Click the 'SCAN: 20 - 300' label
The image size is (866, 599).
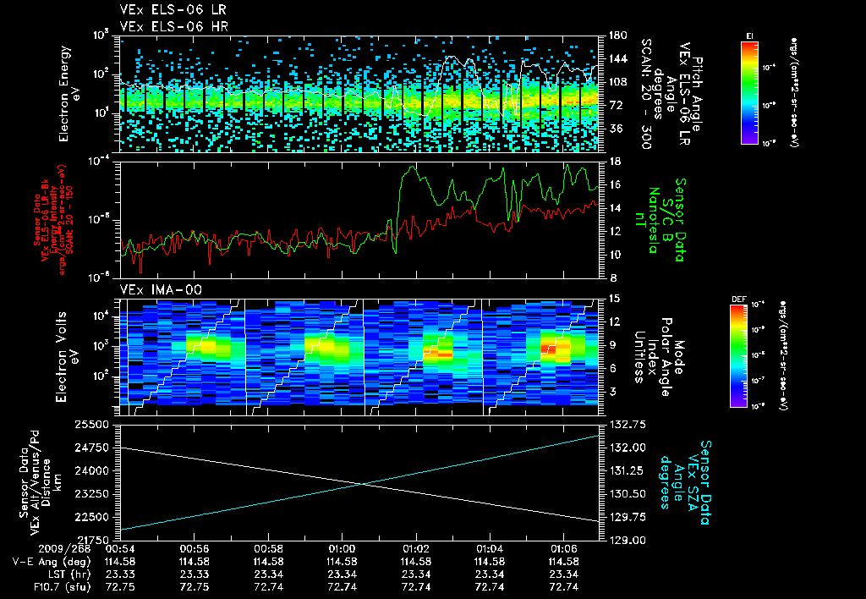pyautogui.click(x=647, y=94)
